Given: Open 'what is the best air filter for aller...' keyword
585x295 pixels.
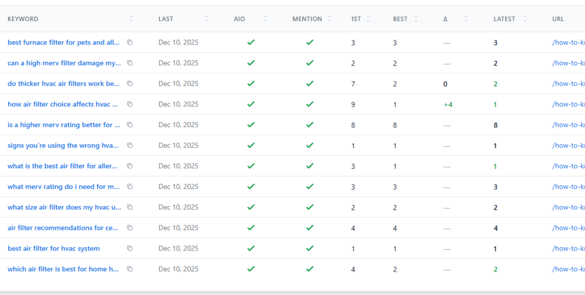Looking at the screenshot, I should 63,166.
